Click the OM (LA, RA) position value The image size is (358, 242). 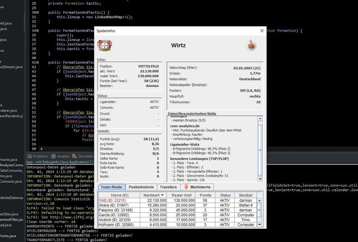click(x=250, y=91)
